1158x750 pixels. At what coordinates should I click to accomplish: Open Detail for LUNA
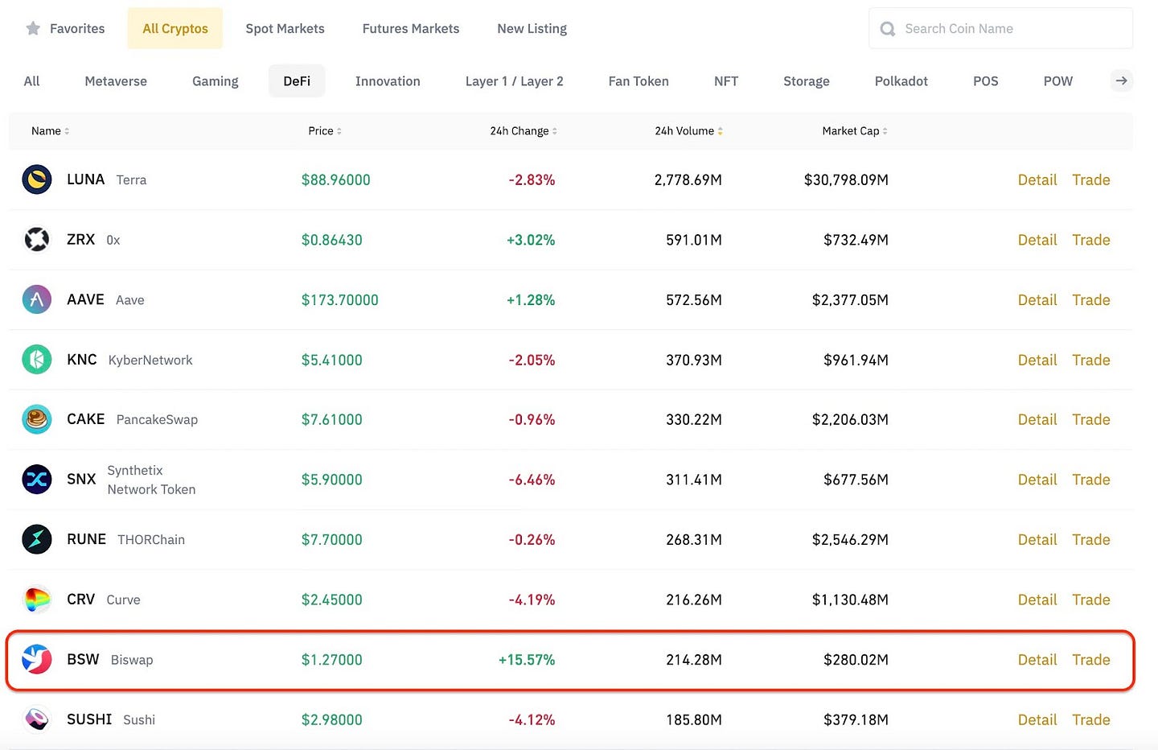tap(1037, 179)
